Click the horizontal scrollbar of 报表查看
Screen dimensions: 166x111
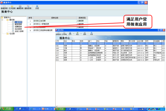click(x=110, y=107)
